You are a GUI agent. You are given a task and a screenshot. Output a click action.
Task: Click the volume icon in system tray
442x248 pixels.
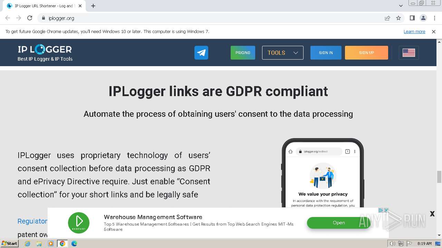pos(392,244)
